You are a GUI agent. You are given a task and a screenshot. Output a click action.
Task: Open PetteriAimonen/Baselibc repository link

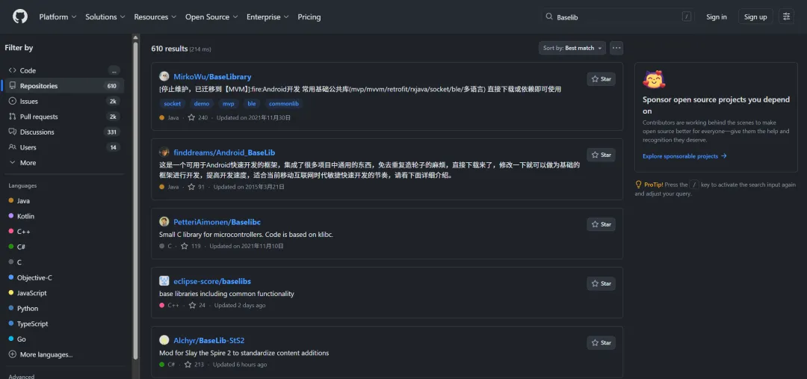(x=217, y=222)
